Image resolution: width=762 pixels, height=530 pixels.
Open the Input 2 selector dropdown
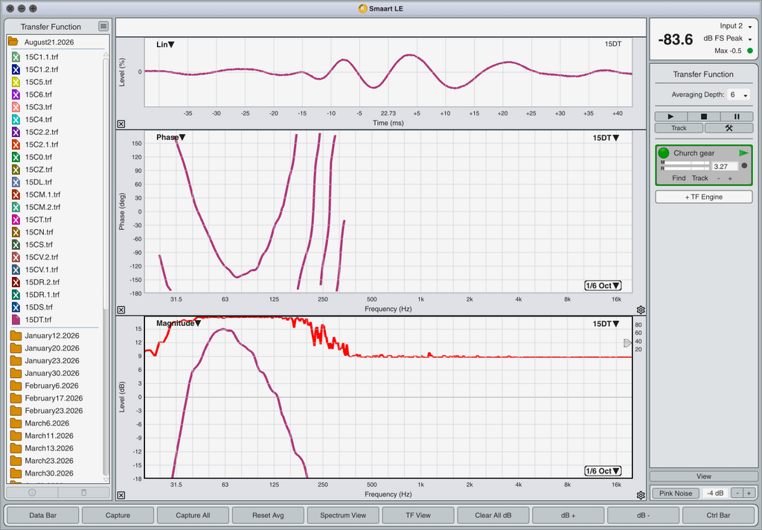click(736, 26)
